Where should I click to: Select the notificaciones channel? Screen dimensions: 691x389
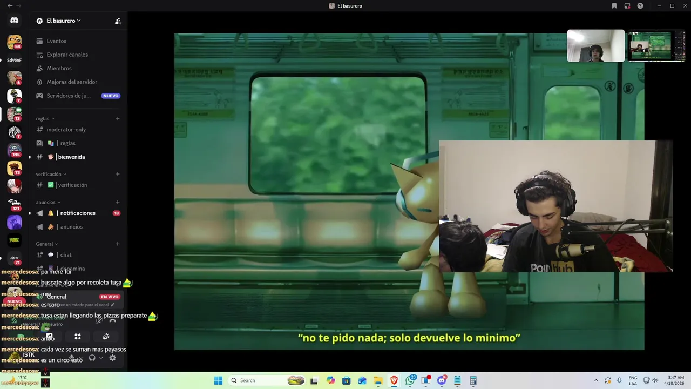[78, 213]
